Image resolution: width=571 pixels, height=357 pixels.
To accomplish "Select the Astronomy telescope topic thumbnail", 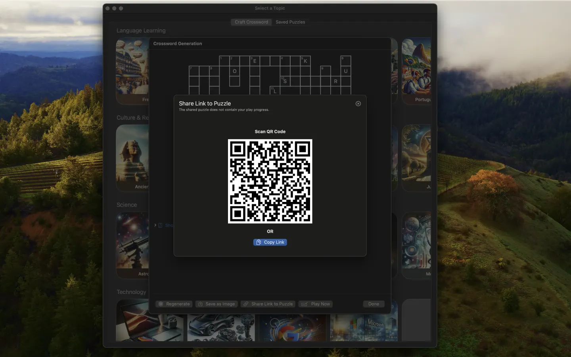I will (132, 245).
